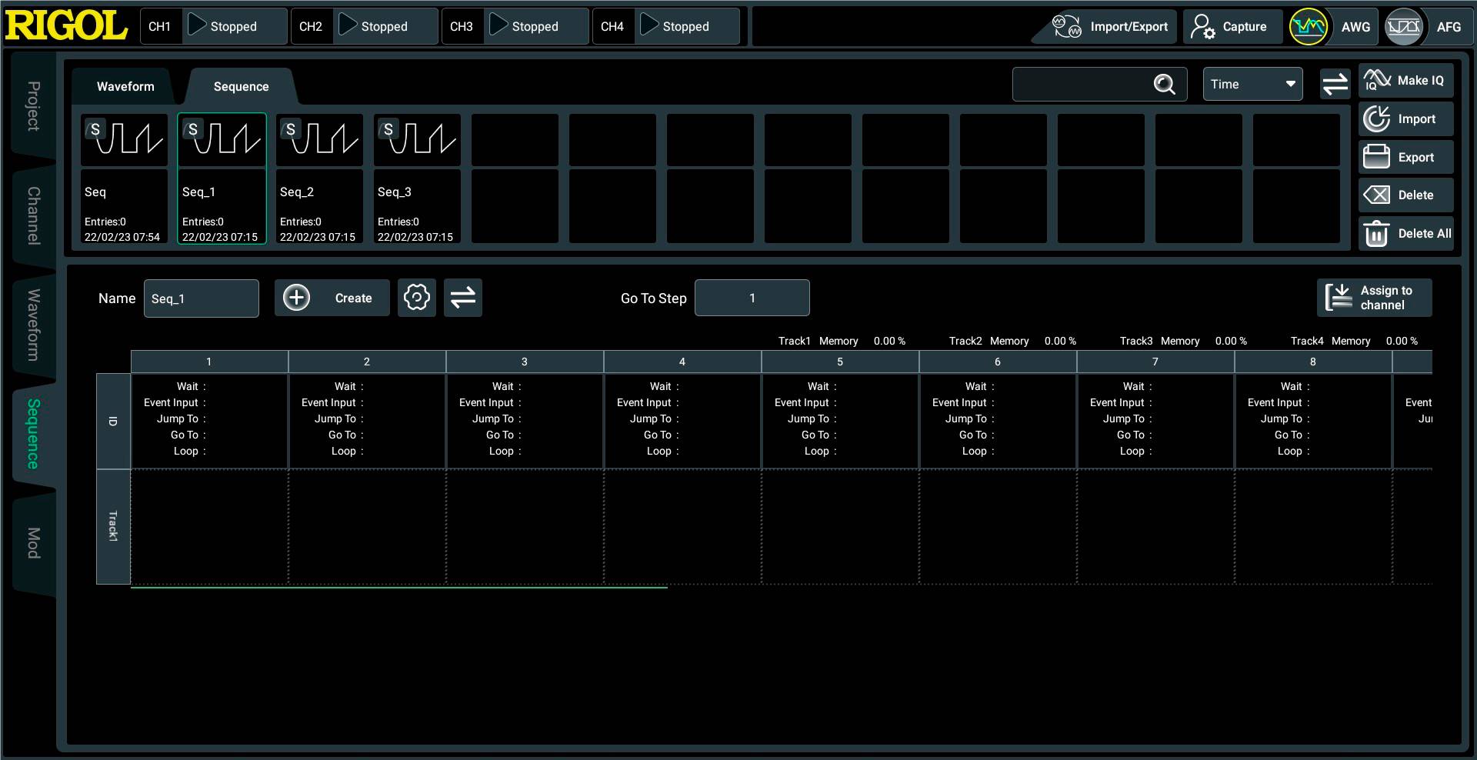The width and height of the screenshot is (1477, 760).
Task: Click the Go To Step input field
Action: coord(752,298)
